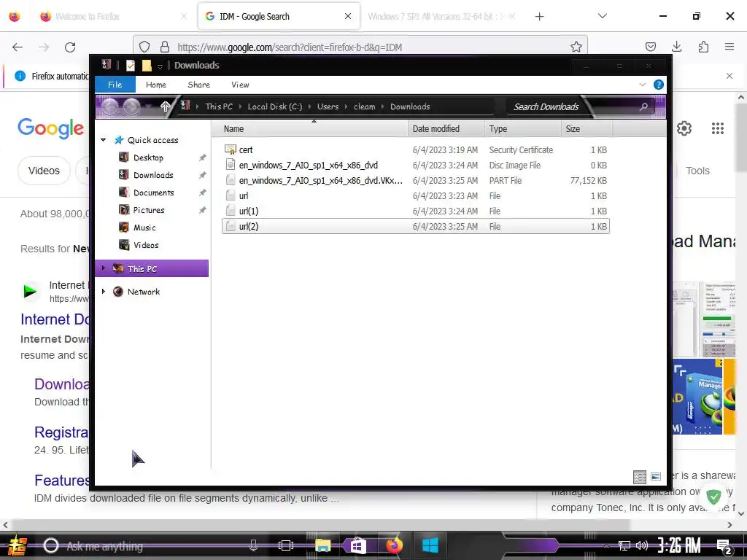Screen dimensions: 747x560
Task: Select the file named url(1)
Action: pos(415,211)
